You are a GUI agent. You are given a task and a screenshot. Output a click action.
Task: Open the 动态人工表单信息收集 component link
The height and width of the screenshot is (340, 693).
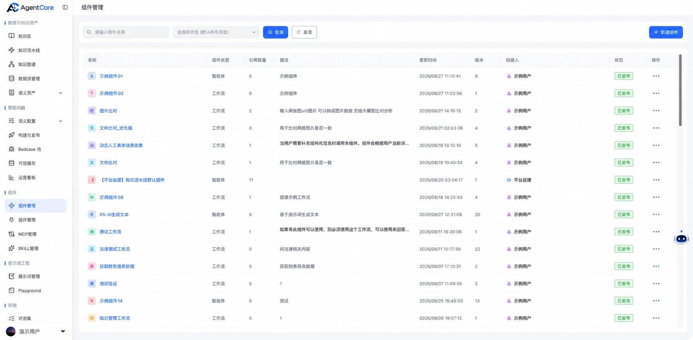click(121, 146)
